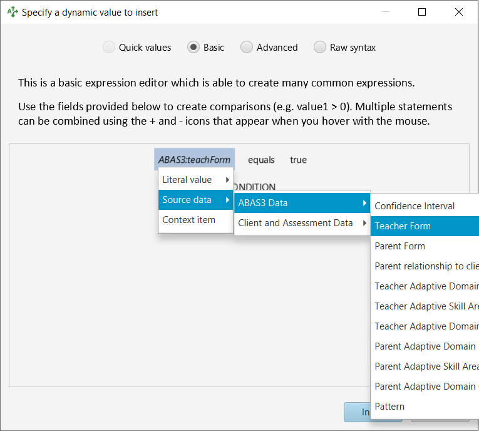Screen dimensions: 479x431
Task: Open Client and Assessment Data submenu
Action: click(x=302, y=223)
